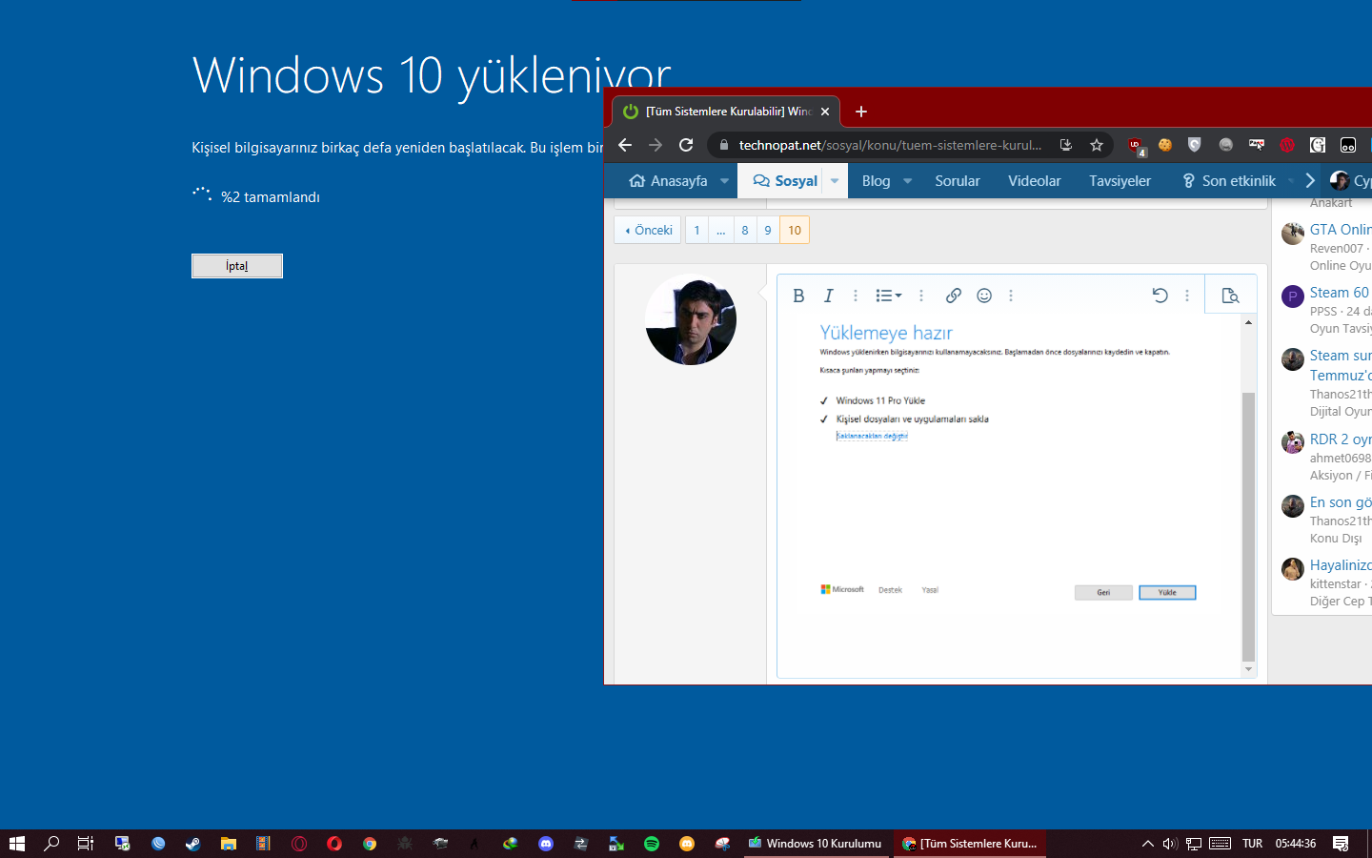
Task: Click the editor scrollbar down arrow
Action: (x=1248, y=669)
